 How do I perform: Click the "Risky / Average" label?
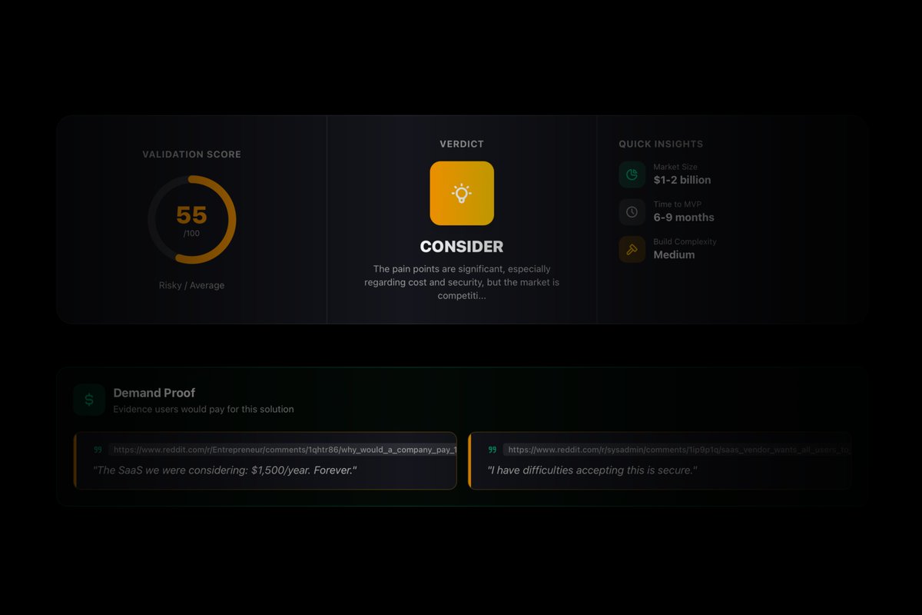(x=192, y=285)
